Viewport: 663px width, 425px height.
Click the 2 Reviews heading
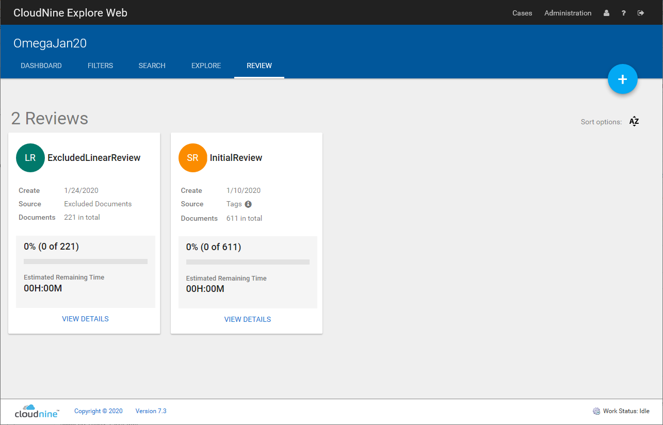pyautogui.click(x=50, y=118)
